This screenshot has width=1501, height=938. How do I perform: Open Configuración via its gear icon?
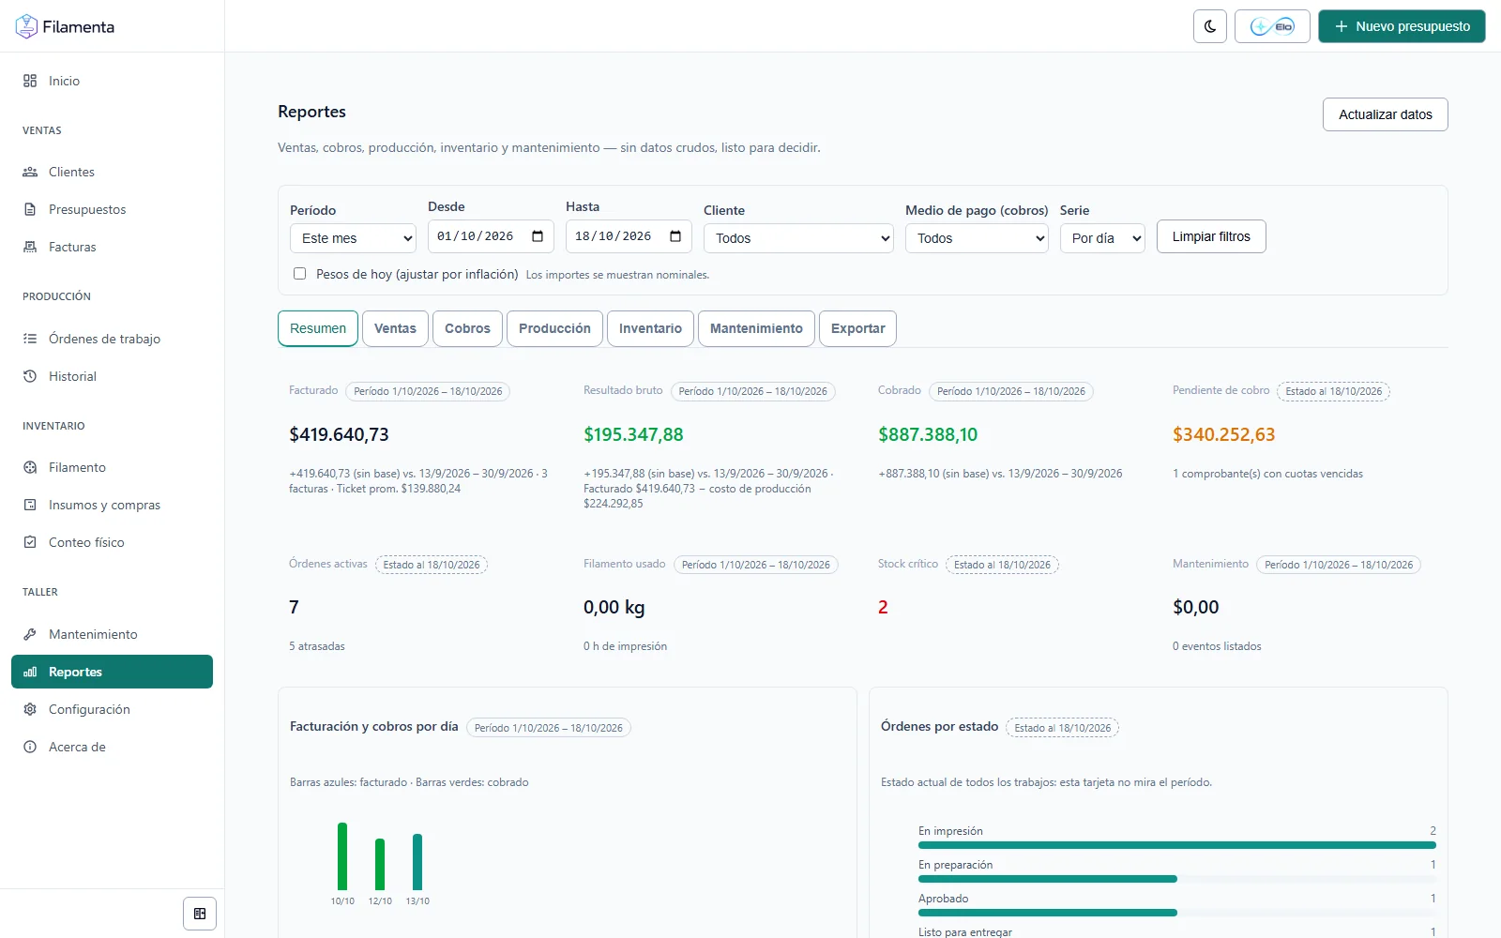30,709
